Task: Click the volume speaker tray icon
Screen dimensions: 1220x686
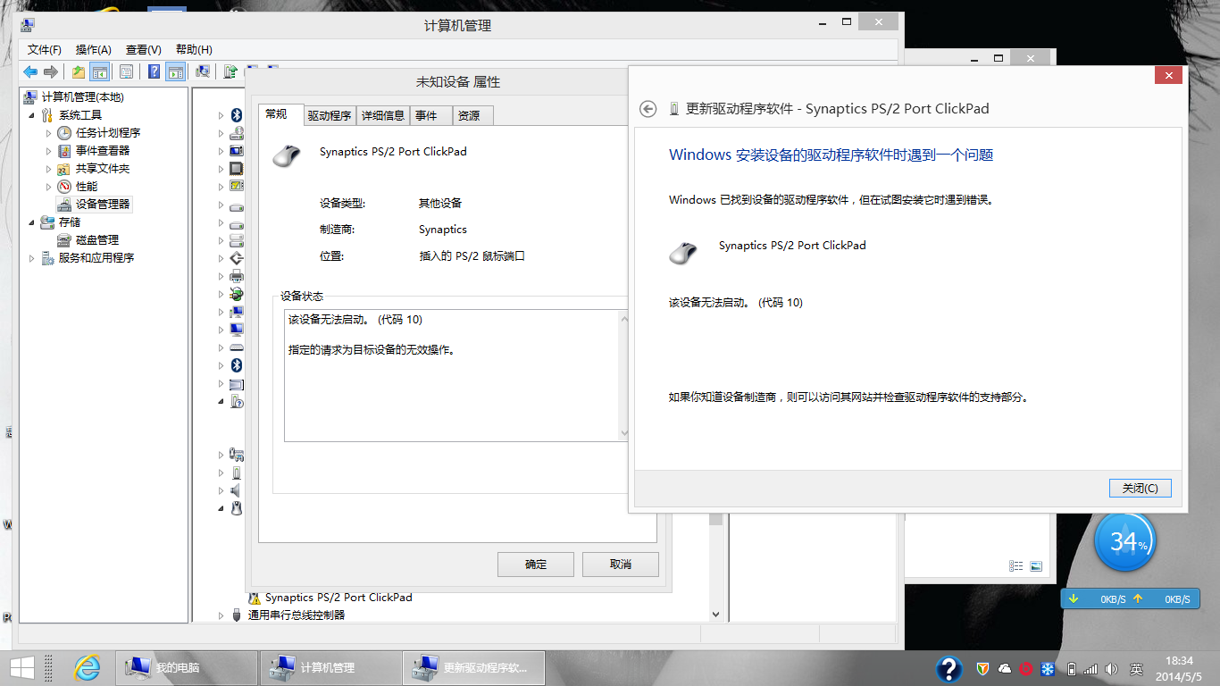Action: [1111, 668]
